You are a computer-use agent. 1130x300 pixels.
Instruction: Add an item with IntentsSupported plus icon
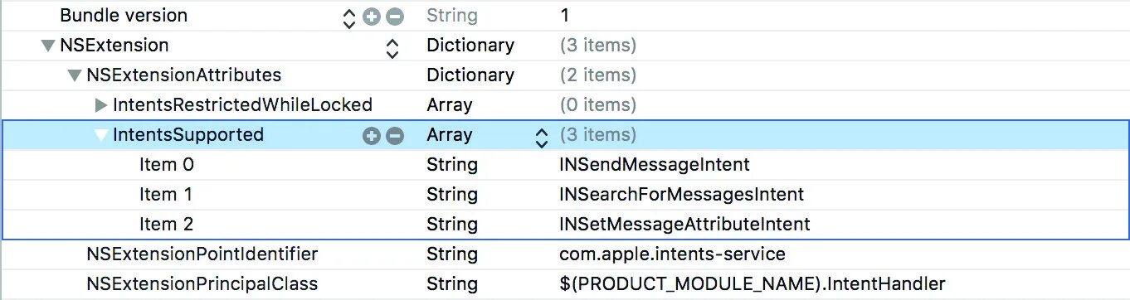(x=372, y=135)
